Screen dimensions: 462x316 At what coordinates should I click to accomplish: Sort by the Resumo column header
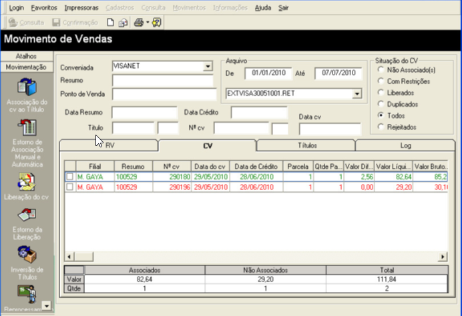point(133,167)
